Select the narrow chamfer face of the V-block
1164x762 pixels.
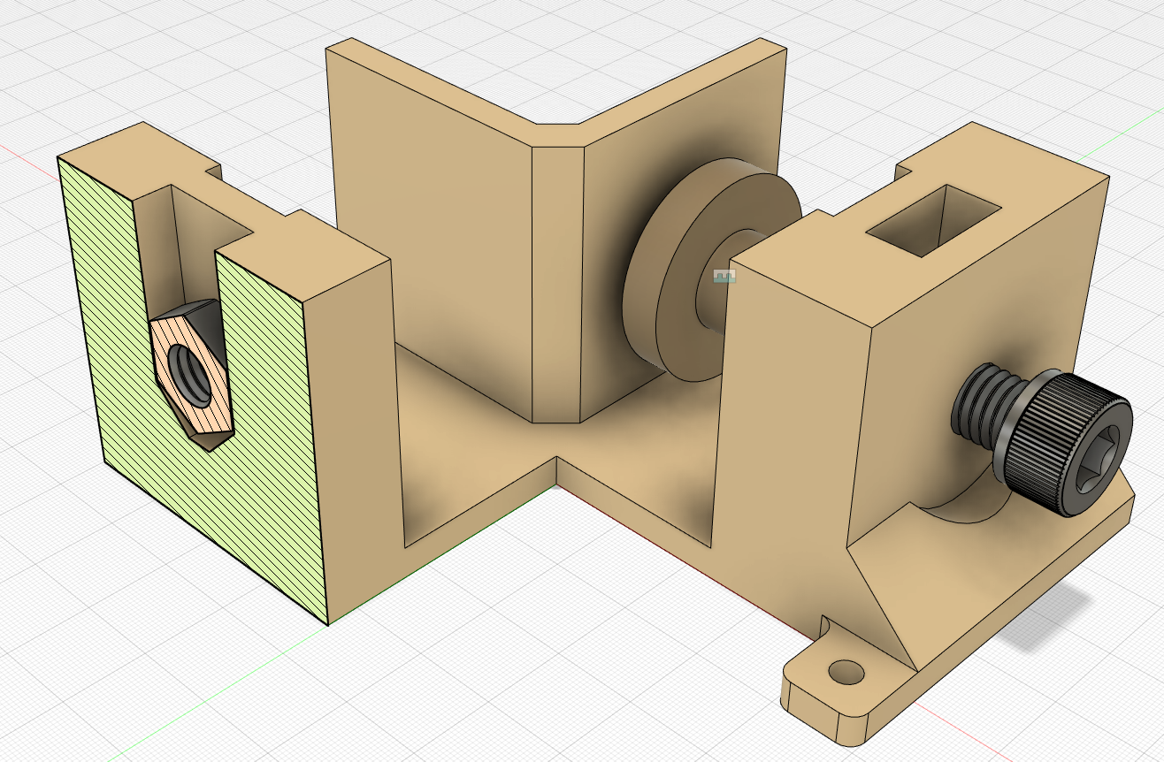pyautogui.click(x=557, y=283)
